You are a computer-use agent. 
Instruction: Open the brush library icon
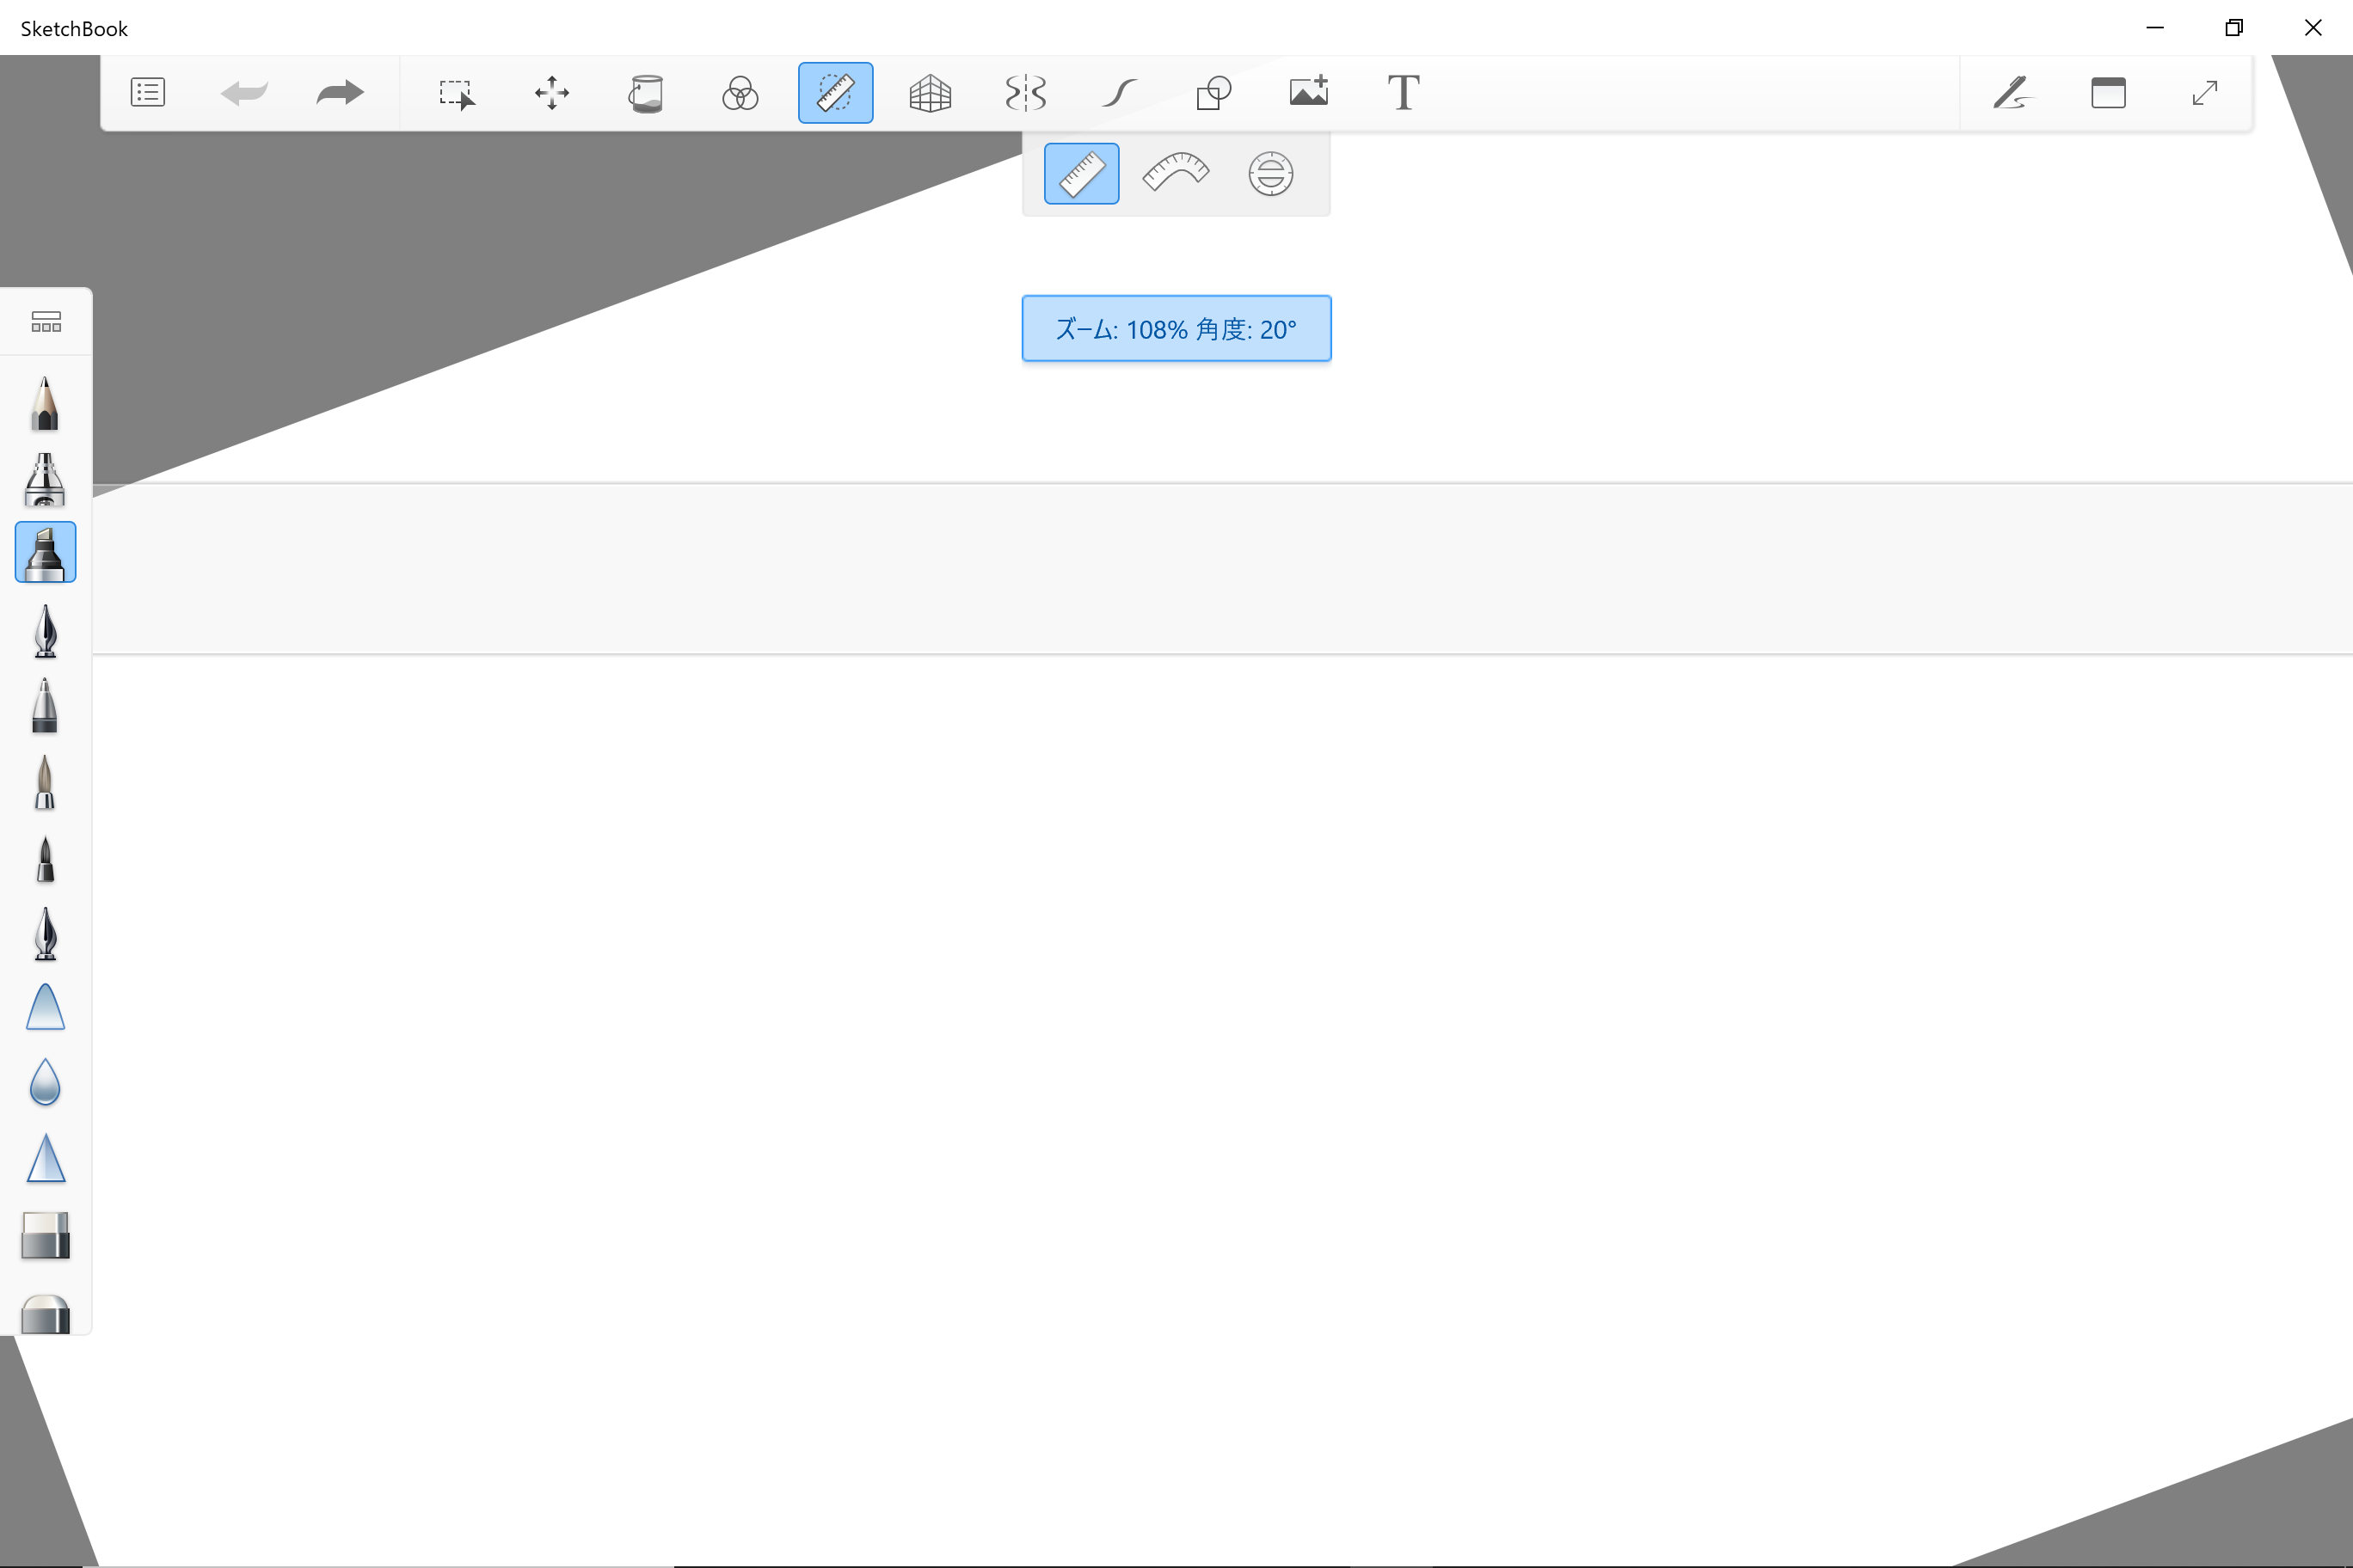[46, 322]
